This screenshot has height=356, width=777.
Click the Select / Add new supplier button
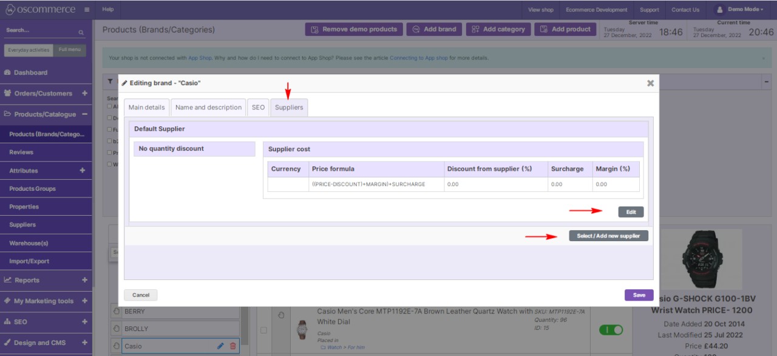[608, 236]
